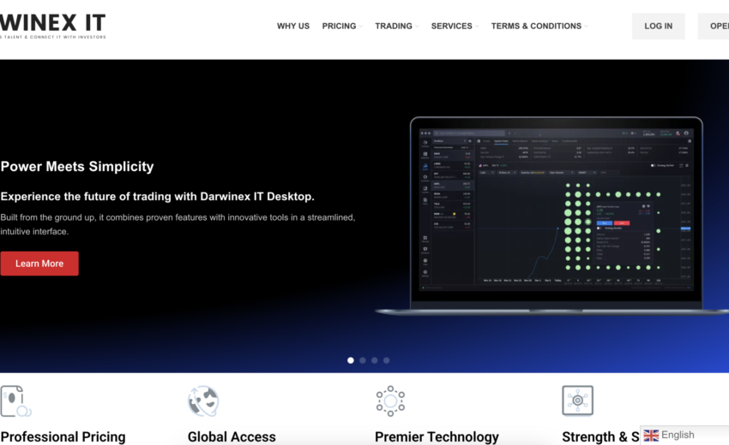
Task: Click the partially visible OPEN account button
Action: [714, 26]
